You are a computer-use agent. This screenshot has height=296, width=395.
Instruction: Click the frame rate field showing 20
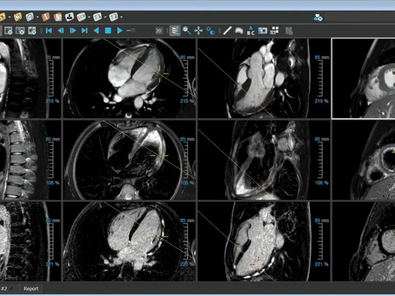point(158,31)
